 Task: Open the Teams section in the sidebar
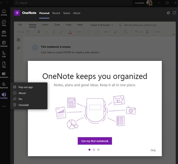tap(4, 33)
